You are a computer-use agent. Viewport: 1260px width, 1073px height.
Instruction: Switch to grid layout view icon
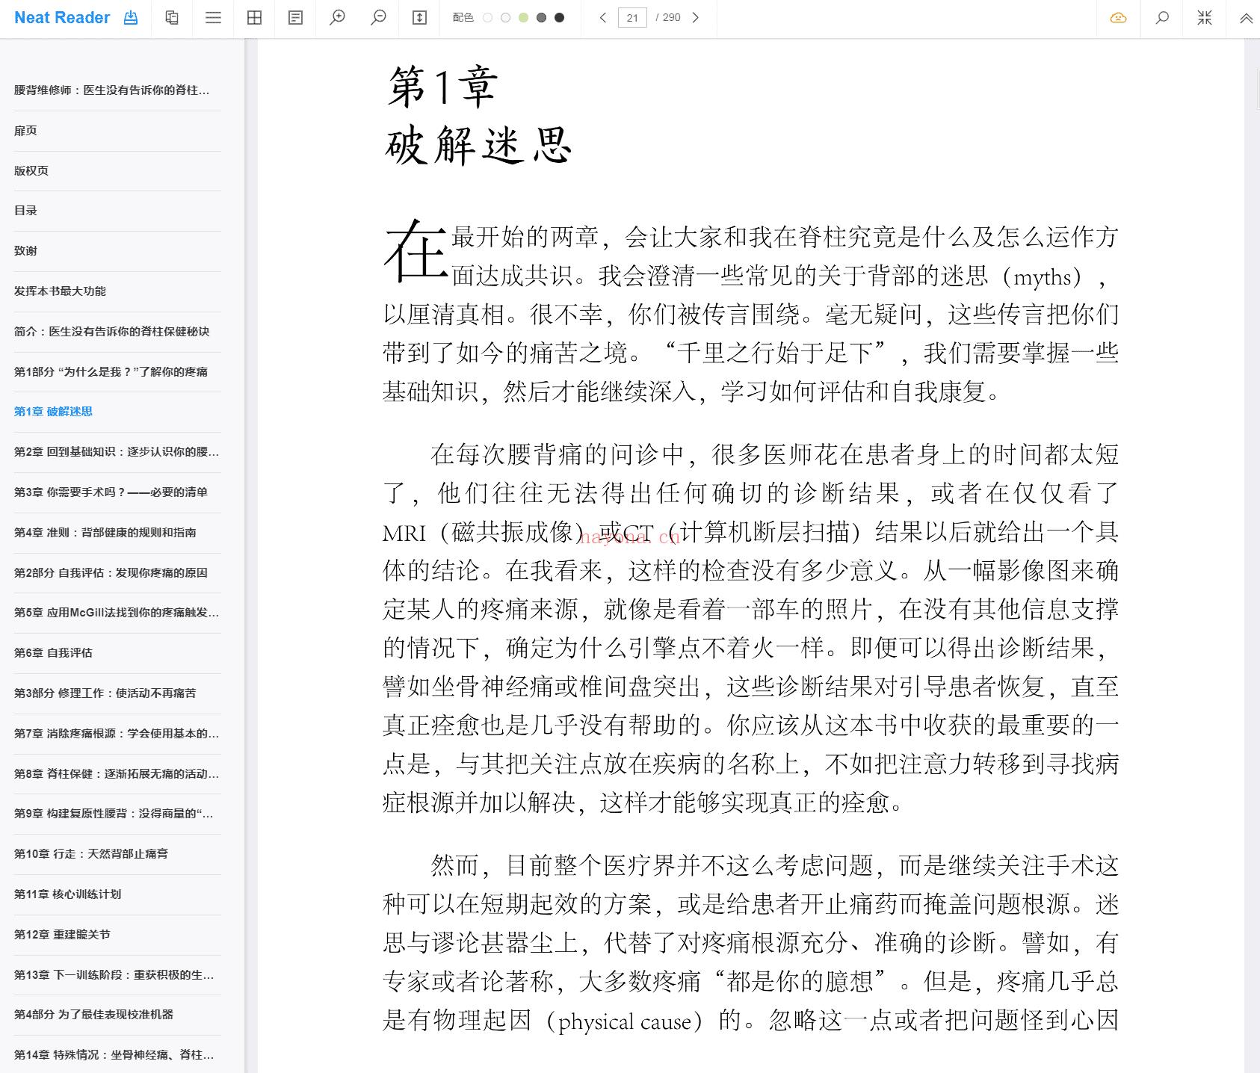coord(254,18)
